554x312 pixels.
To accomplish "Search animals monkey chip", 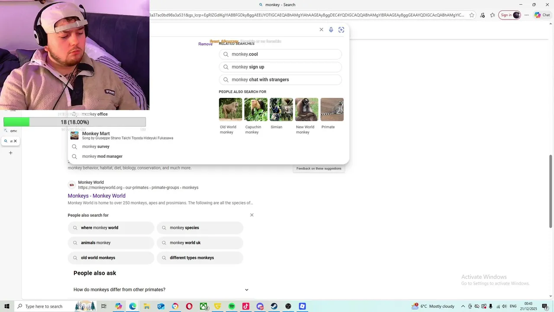I will click(111, 243).
